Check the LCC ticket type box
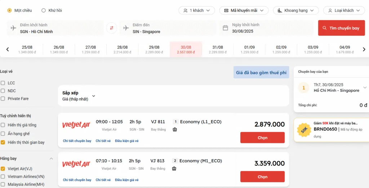 [x=3, y=83]
